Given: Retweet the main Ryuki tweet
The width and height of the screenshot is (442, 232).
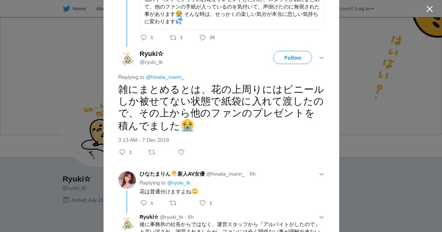Looking at the screenshot, I should pyautogui.click(x=152, y=152).
